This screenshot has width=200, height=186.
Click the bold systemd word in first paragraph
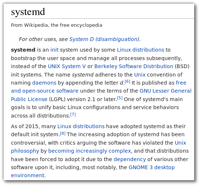[x=23, y=50]
